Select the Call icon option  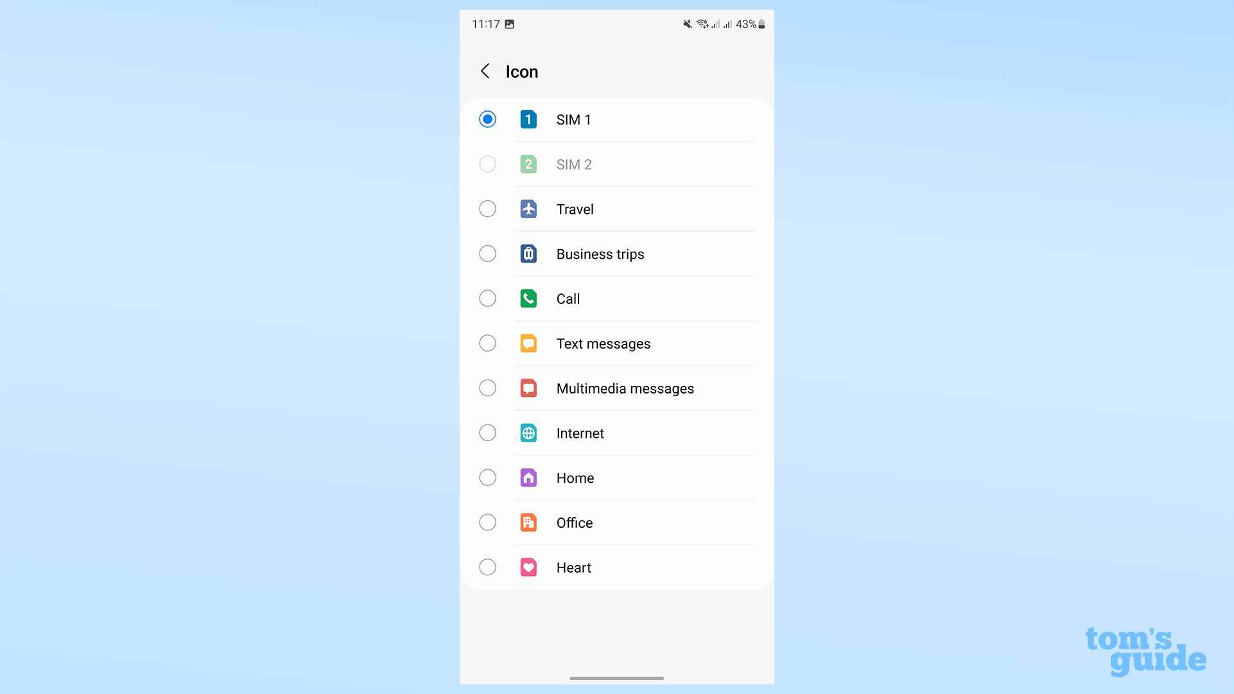pos(488,299)
